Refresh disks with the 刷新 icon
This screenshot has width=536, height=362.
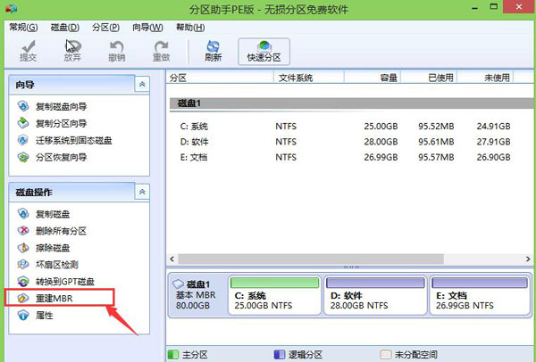click(x=214, y=51)
